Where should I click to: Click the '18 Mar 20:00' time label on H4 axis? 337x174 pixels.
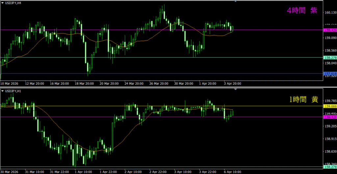coord(84,84)
